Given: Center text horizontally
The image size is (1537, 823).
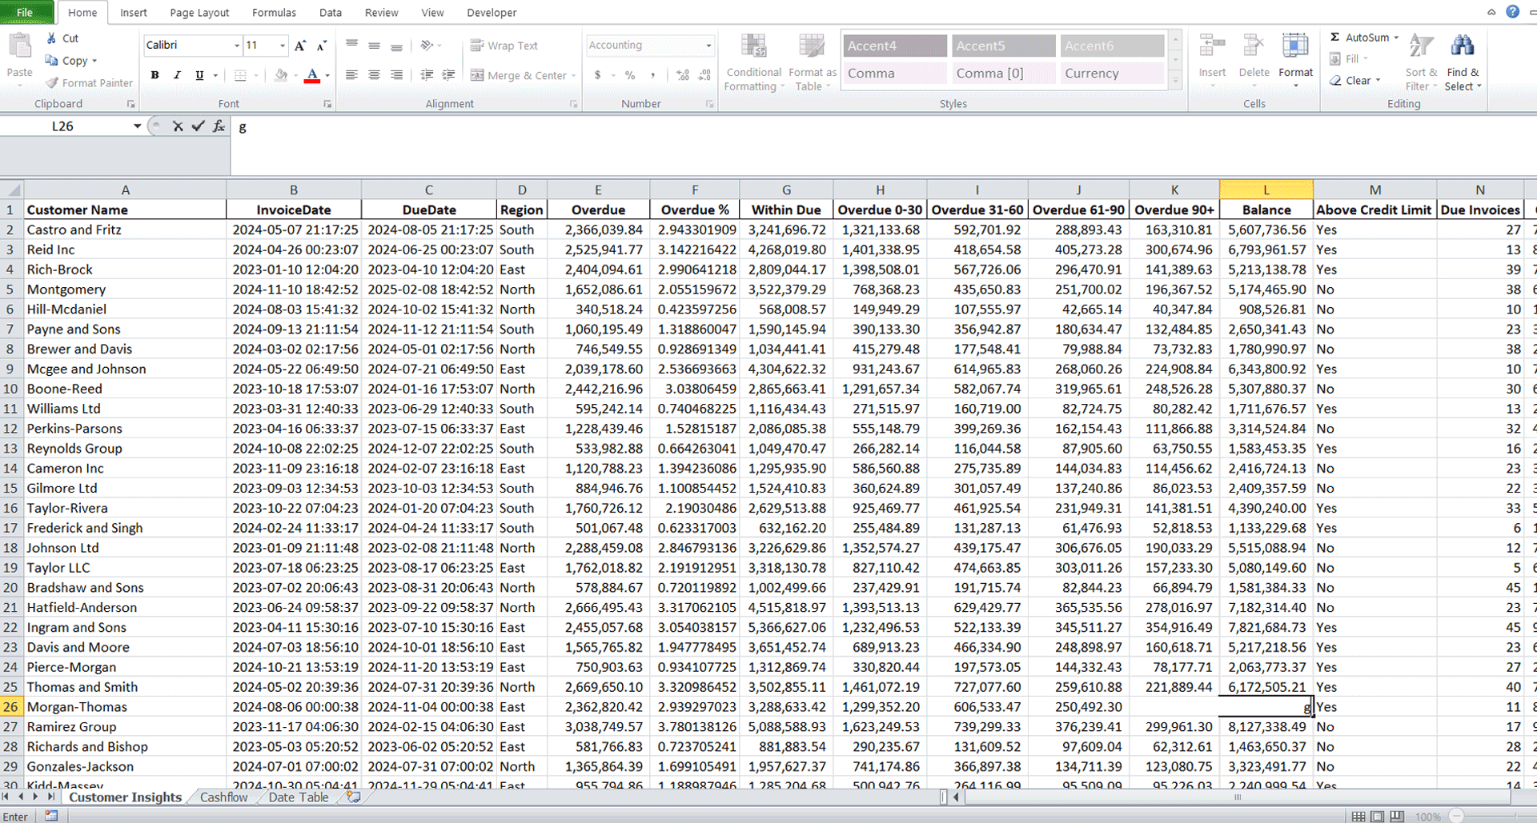Looking at the screenshot, I should (374, 75).
